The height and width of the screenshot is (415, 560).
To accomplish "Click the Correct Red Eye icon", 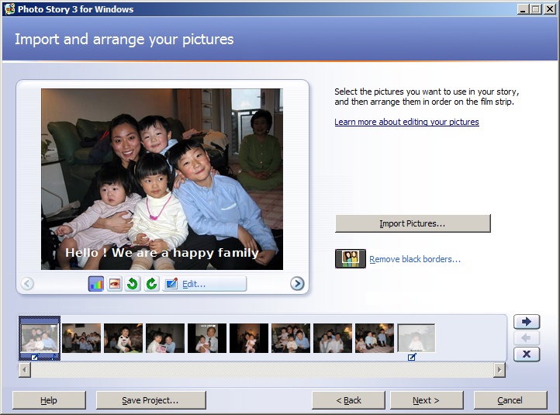I will pos(115,284).
